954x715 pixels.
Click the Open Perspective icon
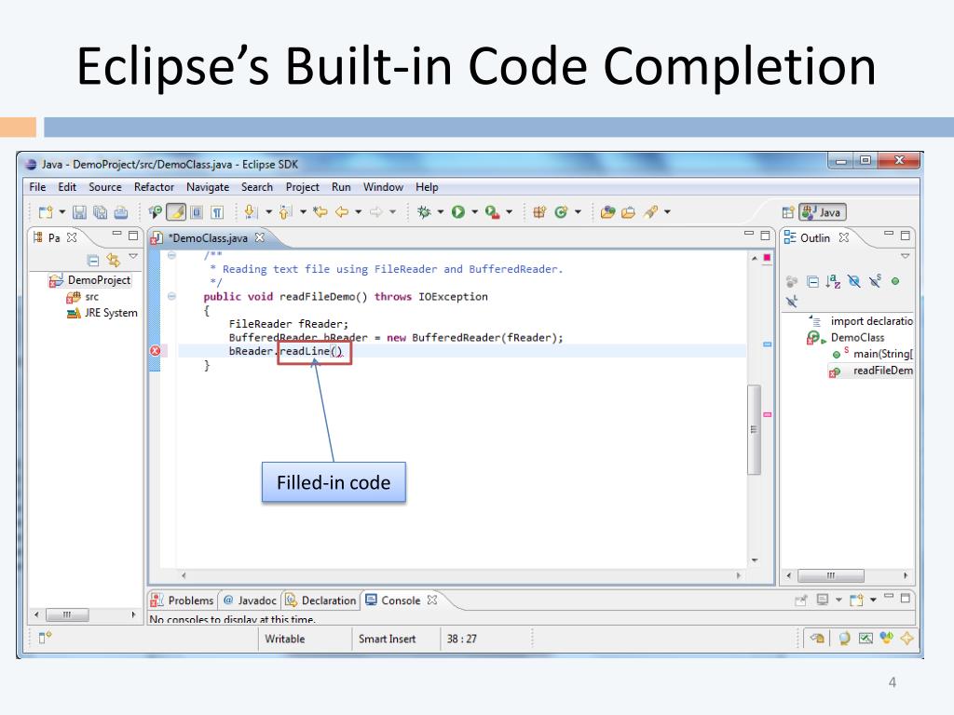click(x=788, y=212)
